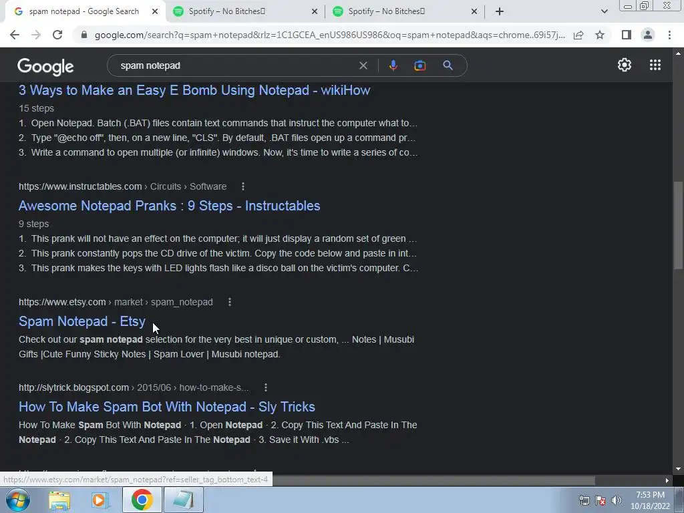
Task: Open Awesome Notepad Pranks Instructables link
Action: [x=169, y=206]
